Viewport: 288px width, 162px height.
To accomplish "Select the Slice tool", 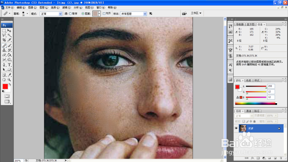I will 9,40.
